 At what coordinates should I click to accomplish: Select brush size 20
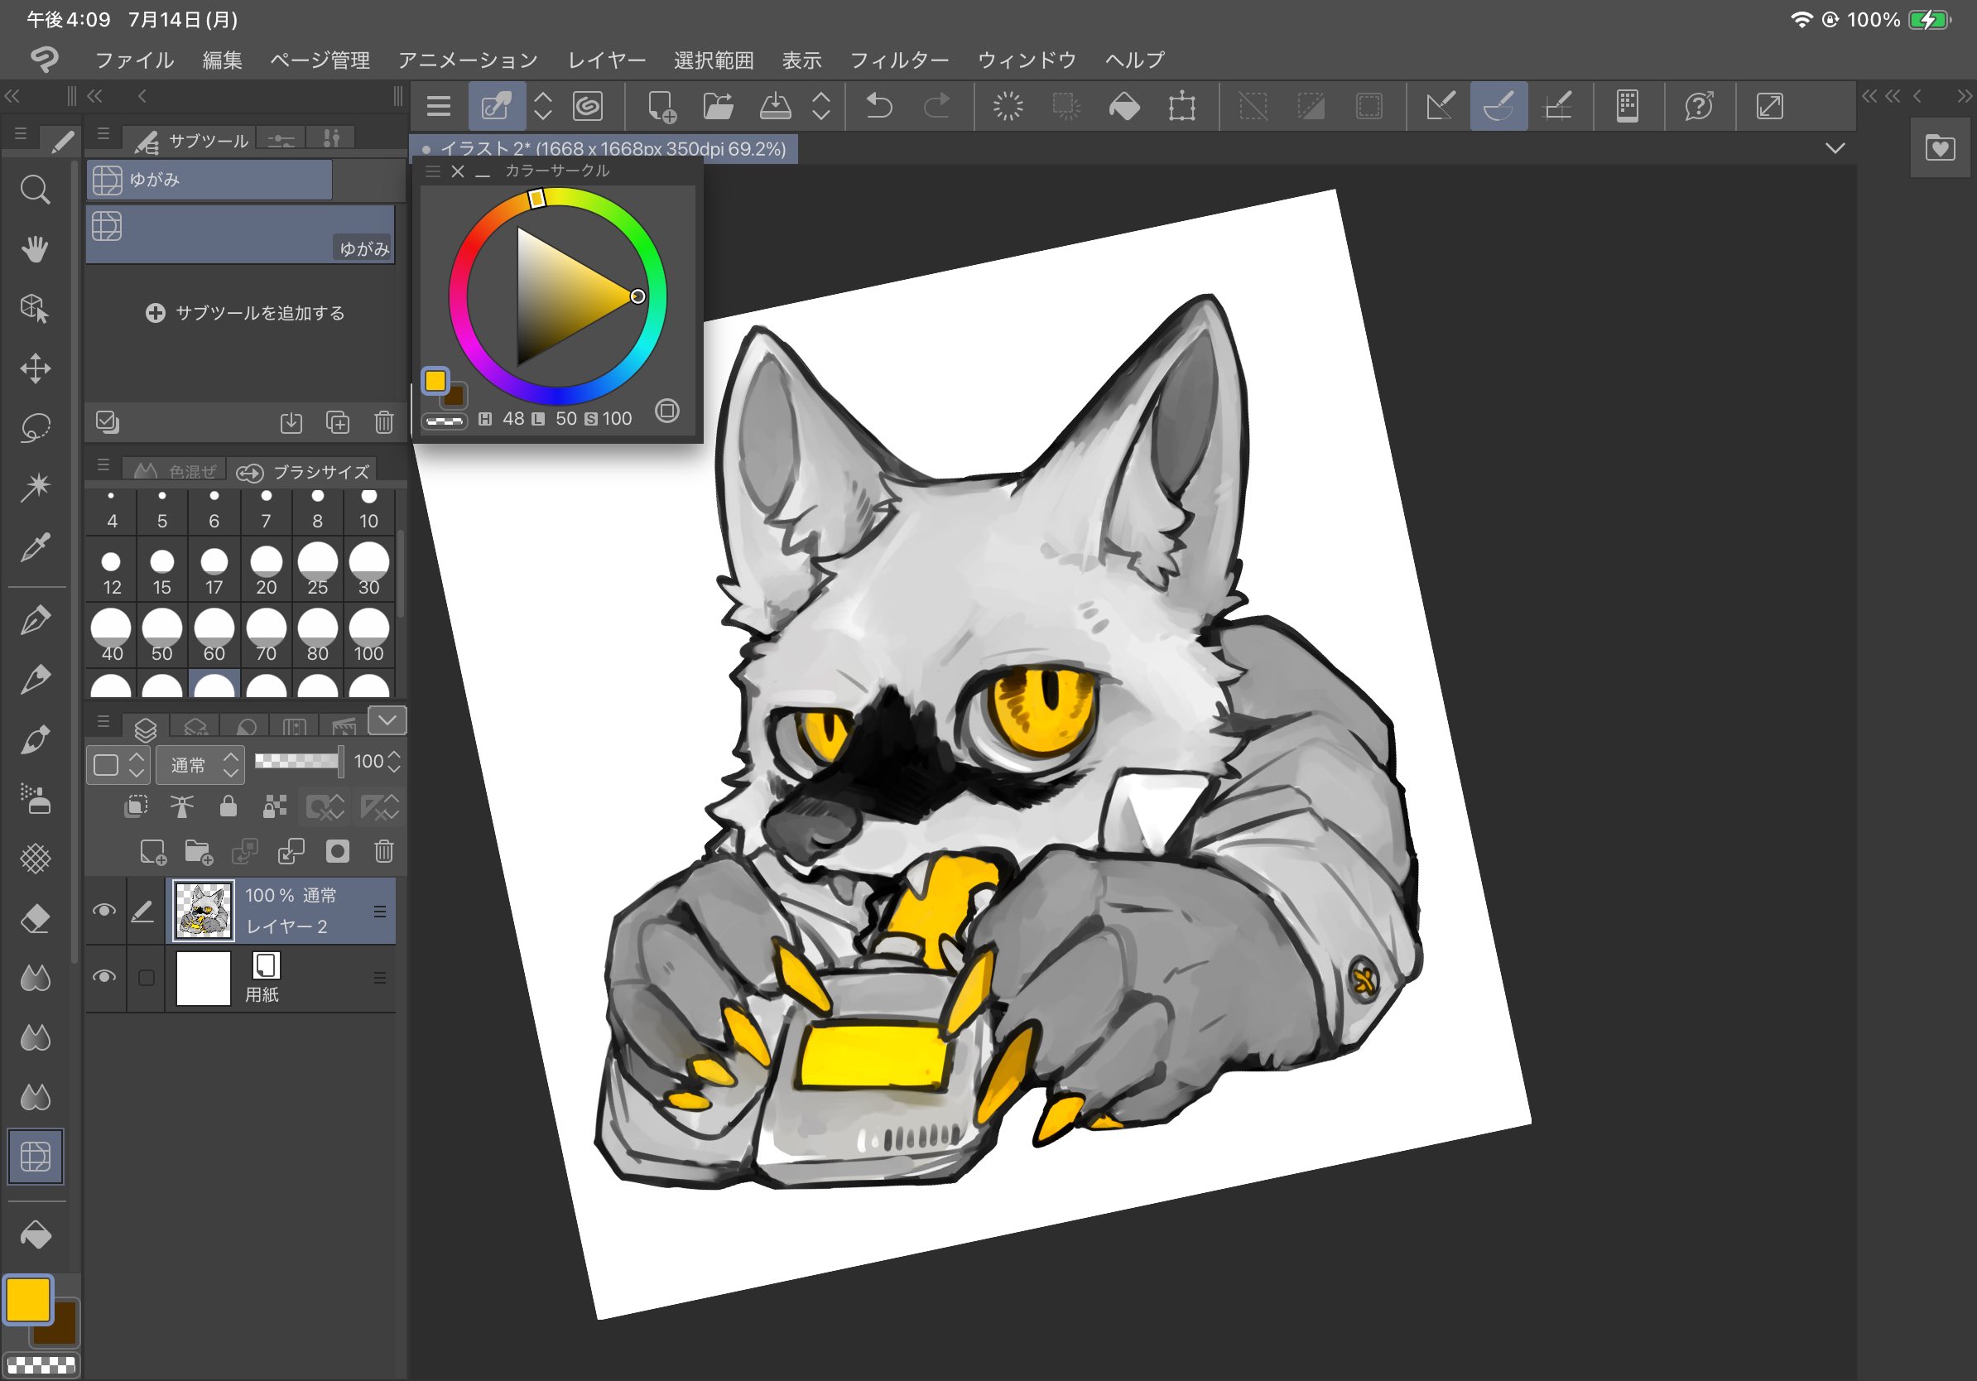tap(266, 570)
